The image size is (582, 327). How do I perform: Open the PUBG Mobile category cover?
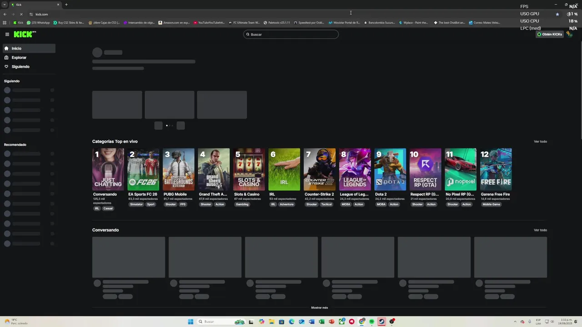(179, 169)
